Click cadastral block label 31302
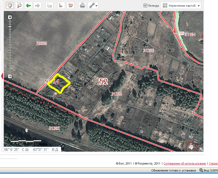Image resolution: width=218 pixels, height=178 pixels. coord(55,128)
